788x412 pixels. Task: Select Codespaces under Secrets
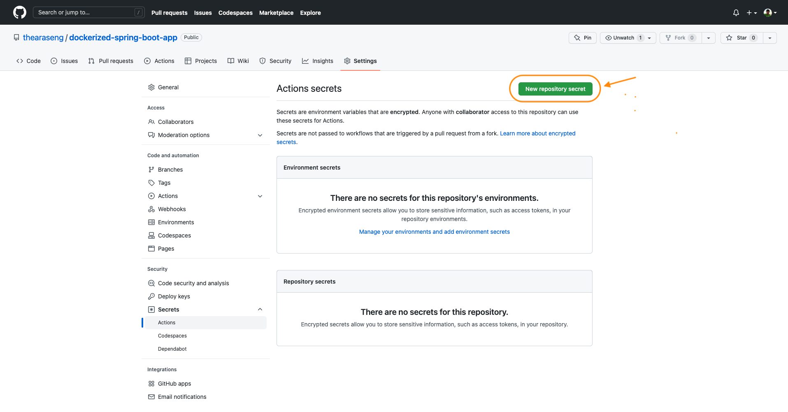click(x=206, y=336)
